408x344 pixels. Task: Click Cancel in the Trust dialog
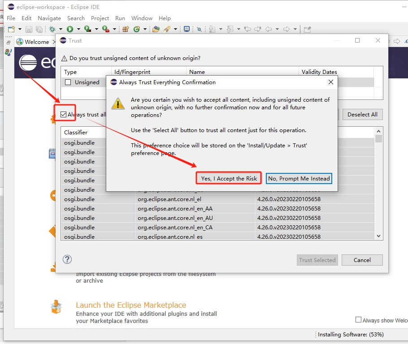(362, 260)
